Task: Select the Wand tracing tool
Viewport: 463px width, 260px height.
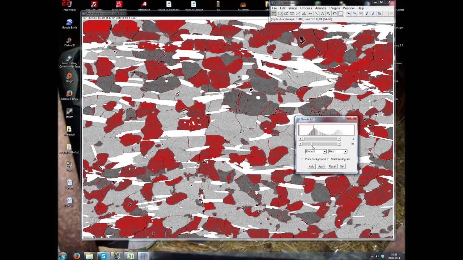Action: [x=316, y=13]
